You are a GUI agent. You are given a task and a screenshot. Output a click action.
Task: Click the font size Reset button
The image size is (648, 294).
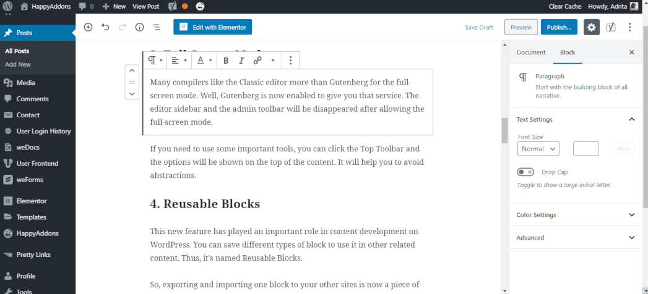point(624,149)
